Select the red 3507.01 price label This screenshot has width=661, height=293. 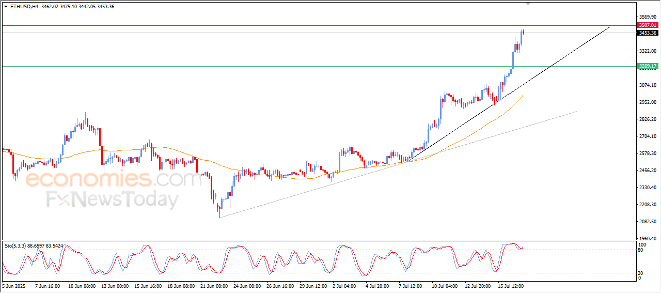[x=648, y=25]
